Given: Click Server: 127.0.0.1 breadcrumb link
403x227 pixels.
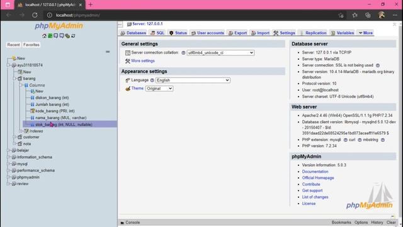Looking at the screenshot, I should click(147, 24).
